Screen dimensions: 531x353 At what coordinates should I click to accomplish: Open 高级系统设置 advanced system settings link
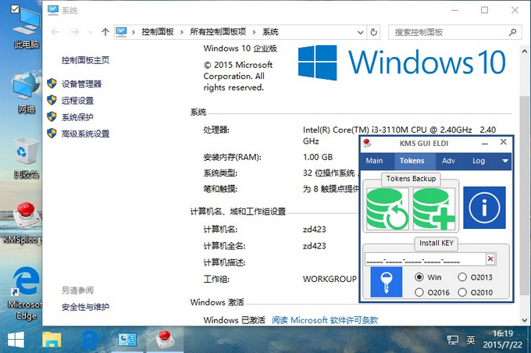point(85,134)
